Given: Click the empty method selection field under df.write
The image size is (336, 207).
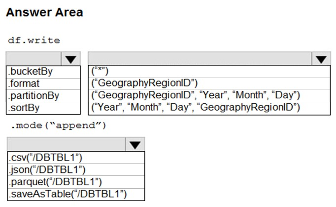Looking at the screenshot, I should tap(34, 59).
